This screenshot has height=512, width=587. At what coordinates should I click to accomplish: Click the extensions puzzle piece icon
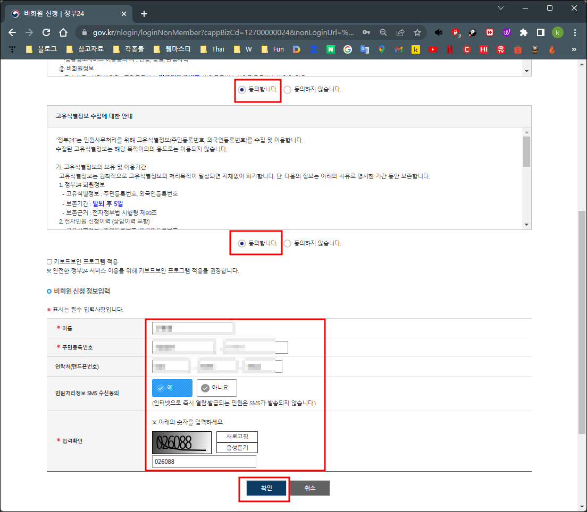tap(523, 32)
